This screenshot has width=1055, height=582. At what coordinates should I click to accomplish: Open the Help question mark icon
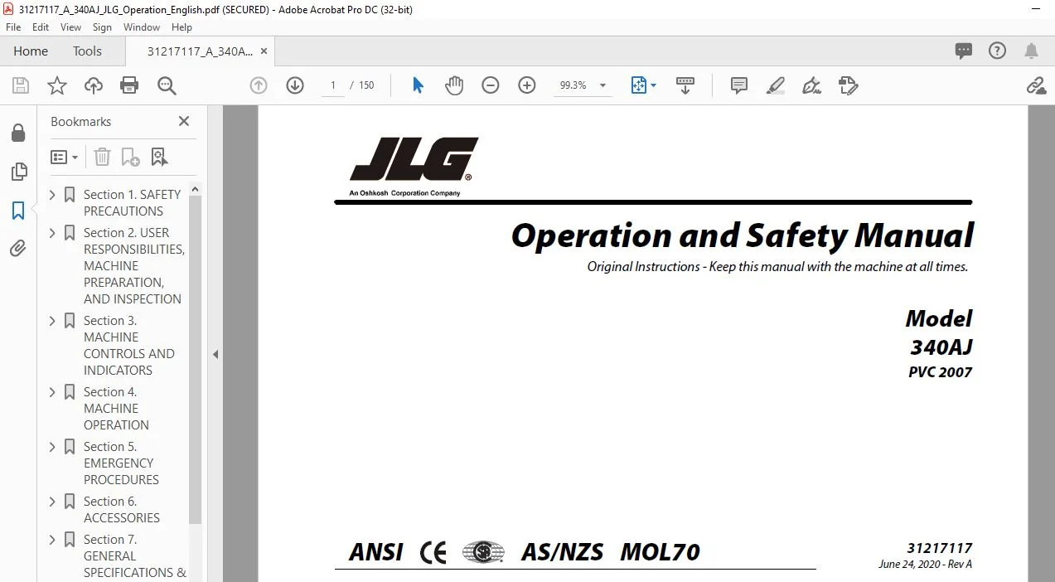[x=998, y=51]
